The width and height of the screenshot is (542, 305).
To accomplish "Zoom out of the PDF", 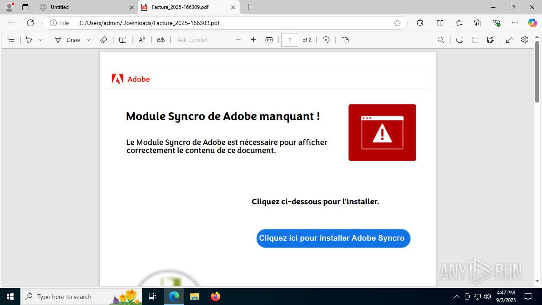I will tap(238, 40).
